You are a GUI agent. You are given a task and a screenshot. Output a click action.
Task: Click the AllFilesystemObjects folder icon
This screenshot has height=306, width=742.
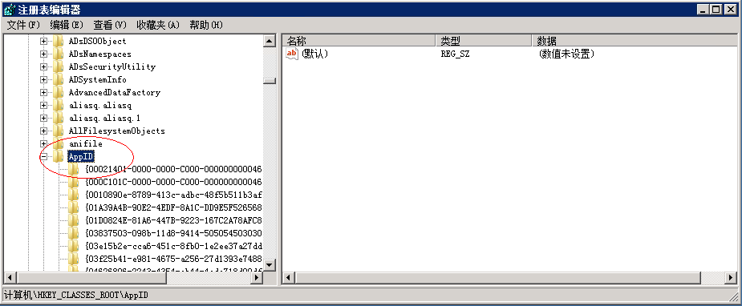click(x=59, y=131)
